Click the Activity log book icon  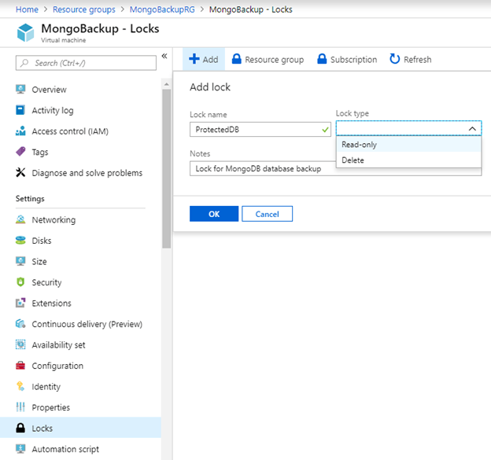[x=20, y=110]
